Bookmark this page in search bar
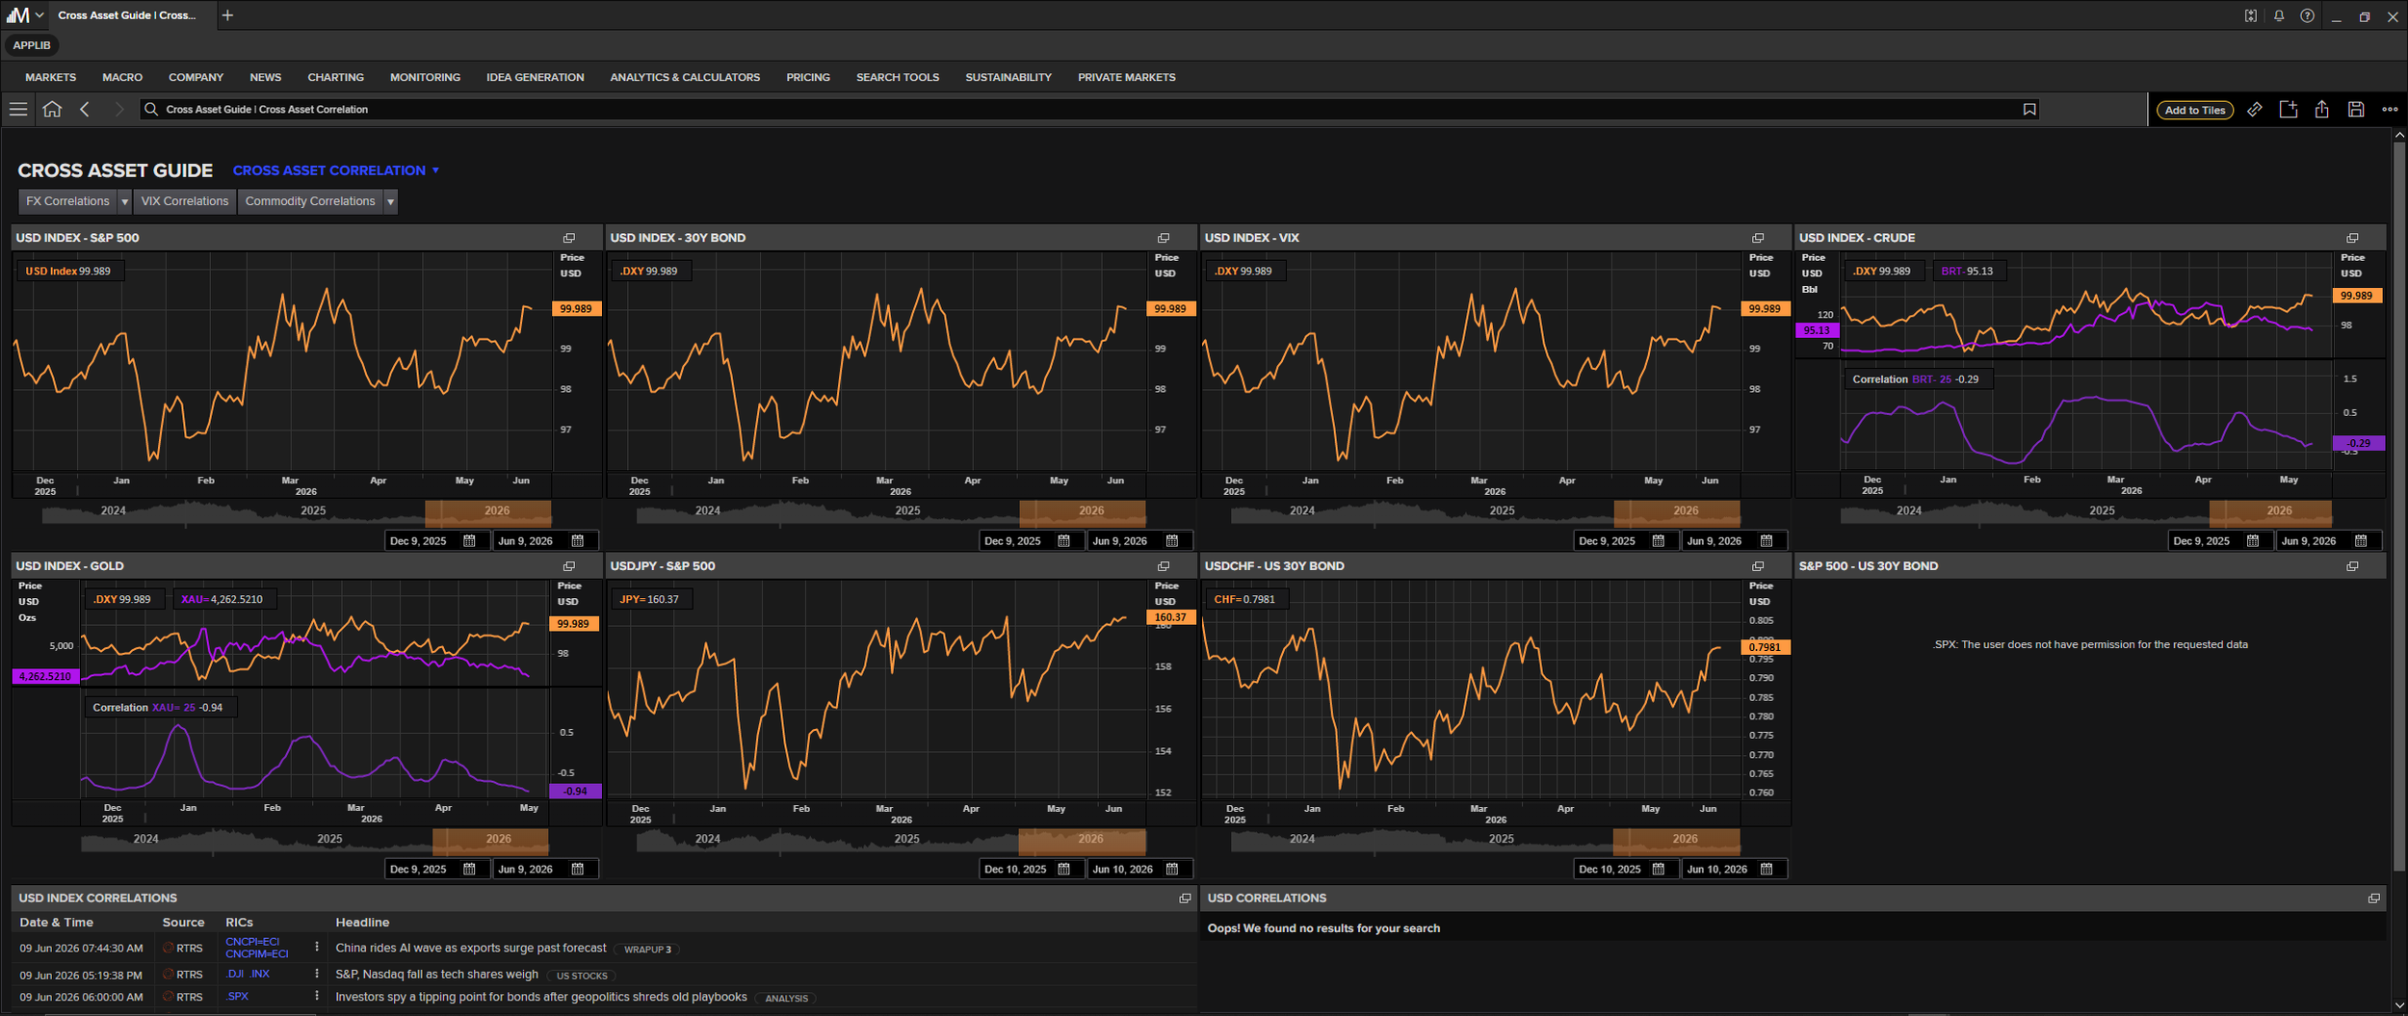Image resolution: width=2408 pixels, height=1016 pixels. [2028, 110]
